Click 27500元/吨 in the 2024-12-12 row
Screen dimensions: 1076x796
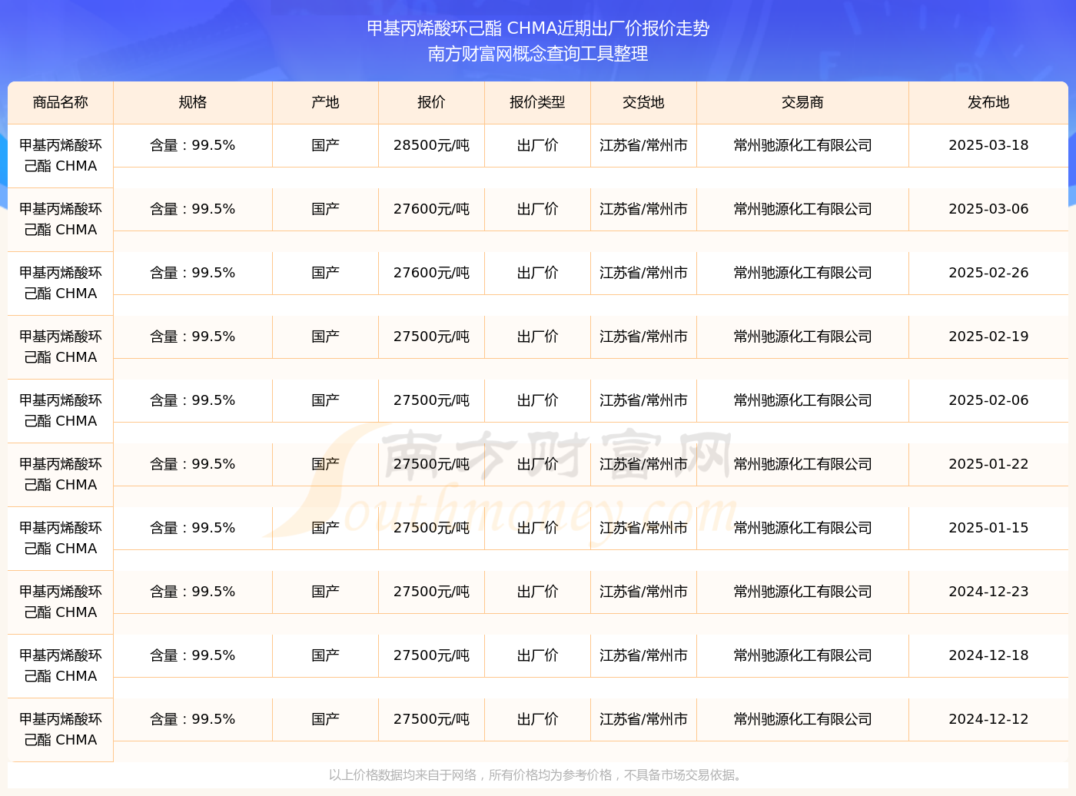click(431, 719)
